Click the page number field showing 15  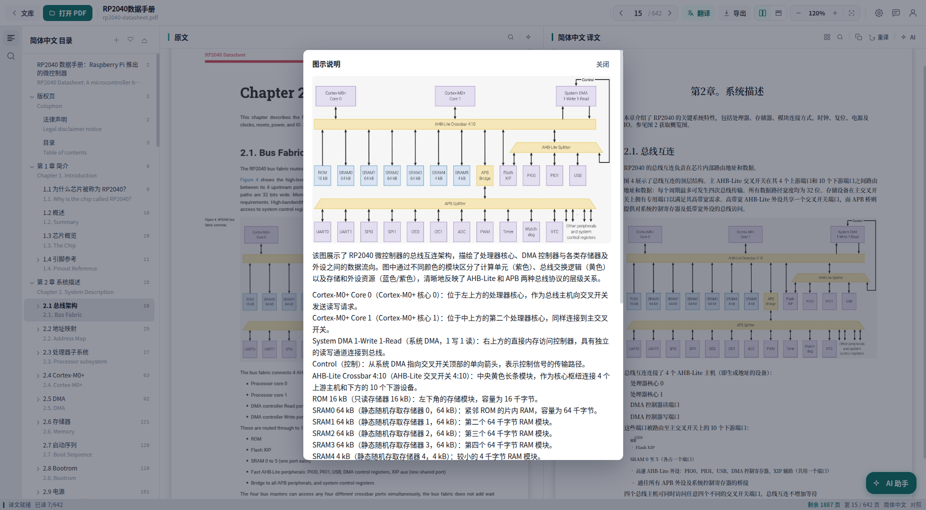coord(638,13)
